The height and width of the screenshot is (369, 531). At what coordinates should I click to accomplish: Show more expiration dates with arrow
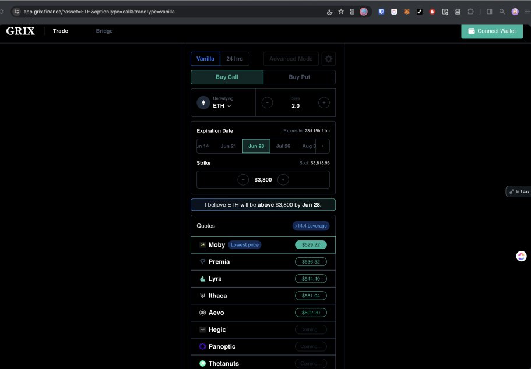[x=322, y=146]
